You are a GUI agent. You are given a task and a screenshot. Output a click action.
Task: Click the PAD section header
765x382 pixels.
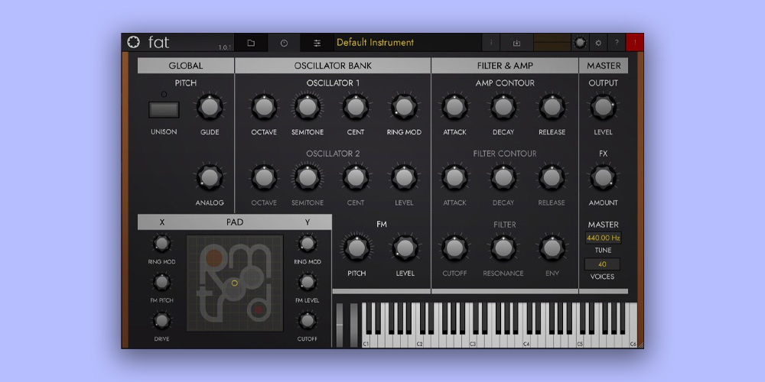pos(235,222)
